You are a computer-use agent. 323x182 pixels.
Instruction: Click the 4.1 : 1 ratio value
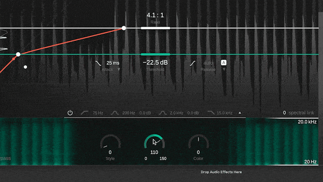coord(156,15)
